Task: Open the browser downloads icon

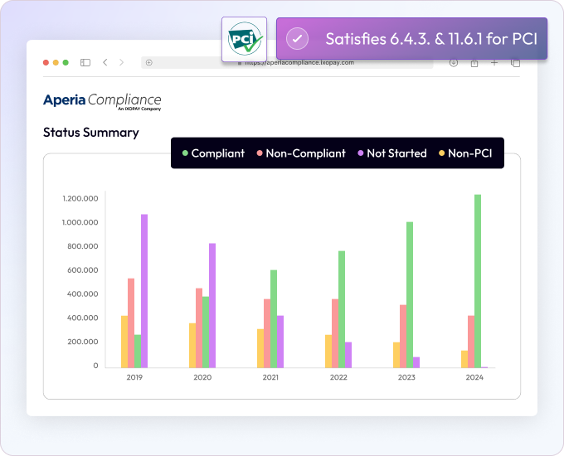Action: [454, 62]
